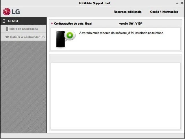Open the Opção / informações menu

[164, 12]
